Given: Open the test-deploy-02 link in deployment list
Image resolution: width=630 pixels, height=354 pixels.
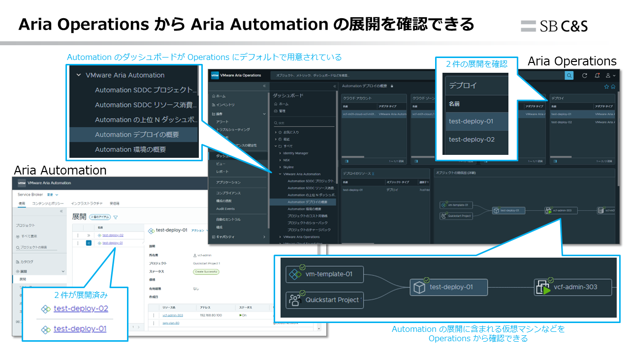Looking at the screenshot, I should (x=113, y=235).
